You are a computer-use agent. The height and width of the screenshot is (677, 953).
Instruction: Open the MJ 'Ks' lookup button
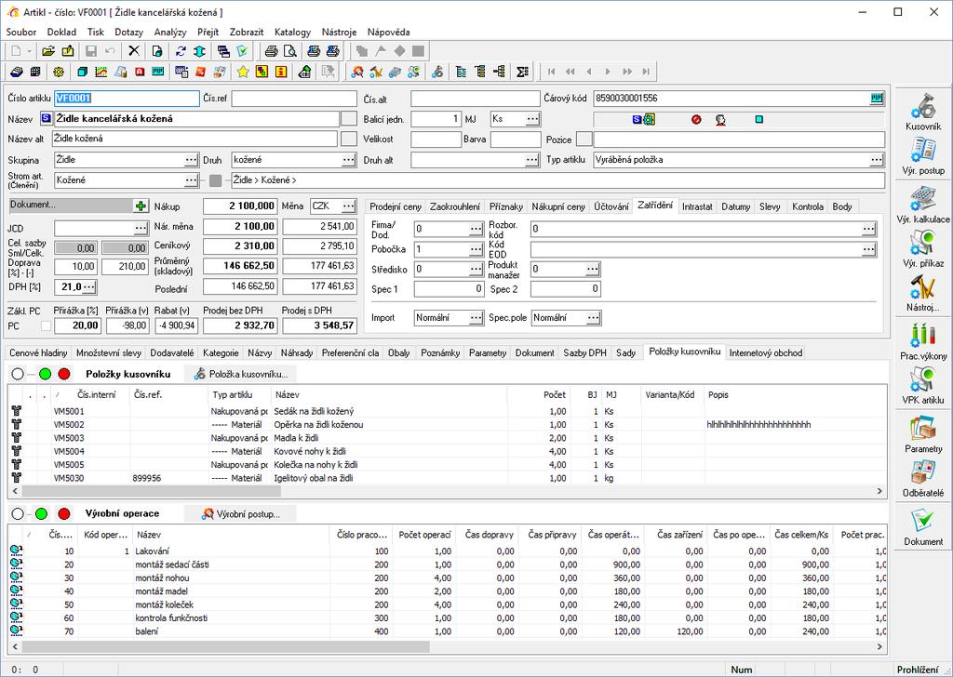click(532, 118)
